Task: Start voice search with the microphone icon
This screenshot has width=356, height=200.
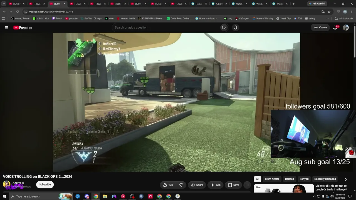Action: [236, 27]
